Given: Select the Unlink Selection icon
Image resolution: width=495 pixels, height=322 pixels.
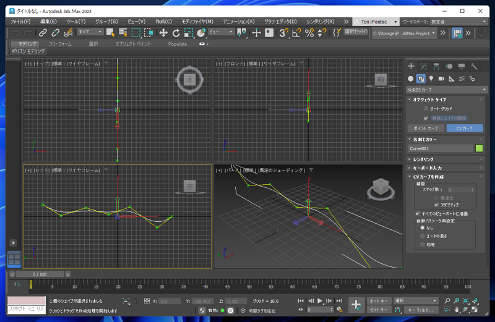Looking at the screenshot, I should [55, 33].
